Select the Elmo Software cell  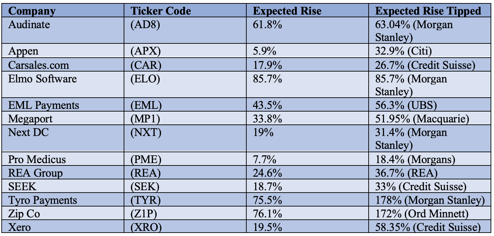coord(42,79)
